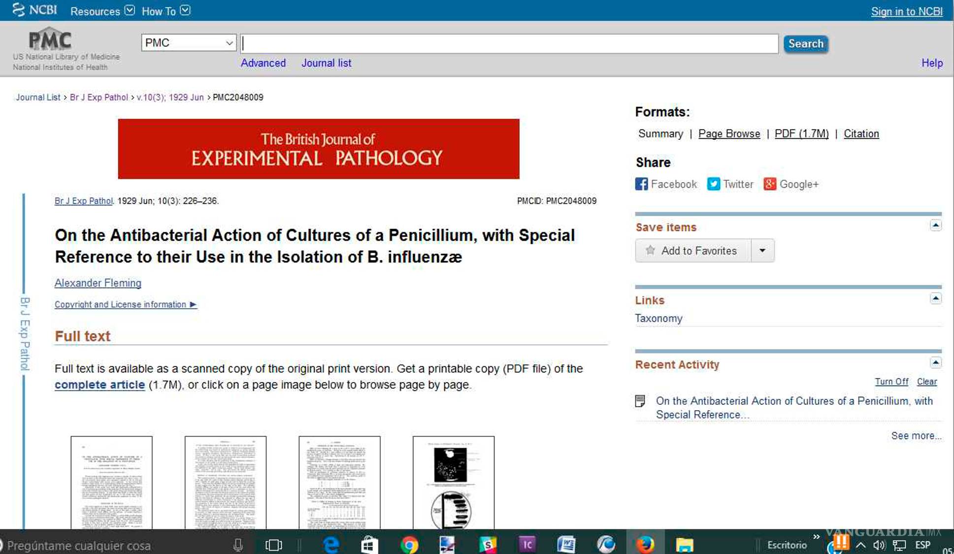Collapse the Recent Activity panel
954x554 pixels.
pyautogui.click(x=935, y=363)
